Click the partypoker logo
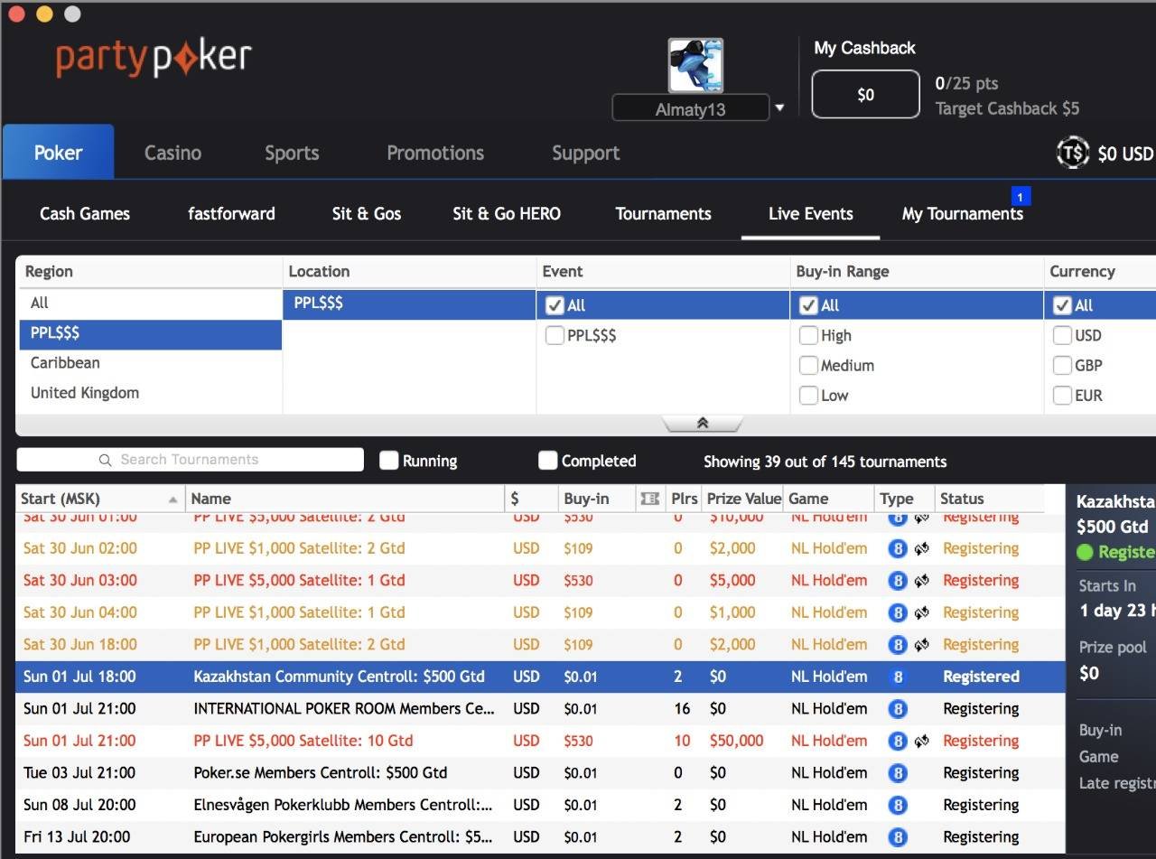This screenshot has width=1156, height=859. 154,58
